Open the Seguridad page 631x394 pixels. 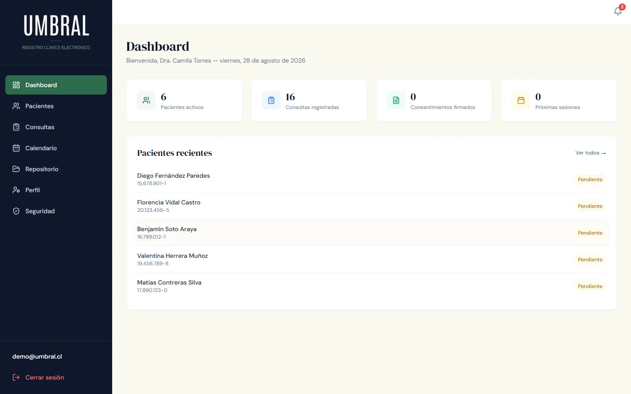[56, 211]
